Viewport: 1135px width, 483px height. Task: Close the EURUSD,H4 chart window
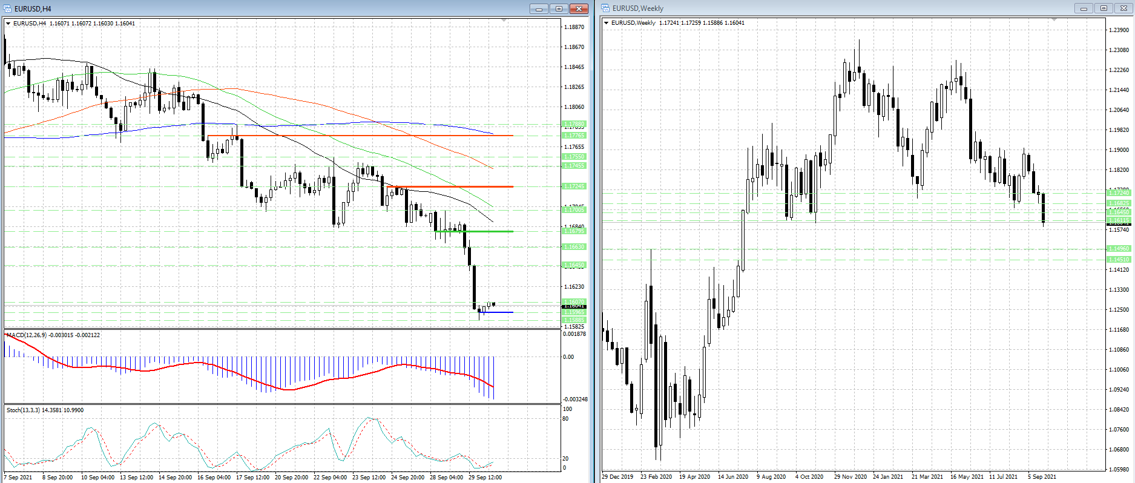(579, 8)
